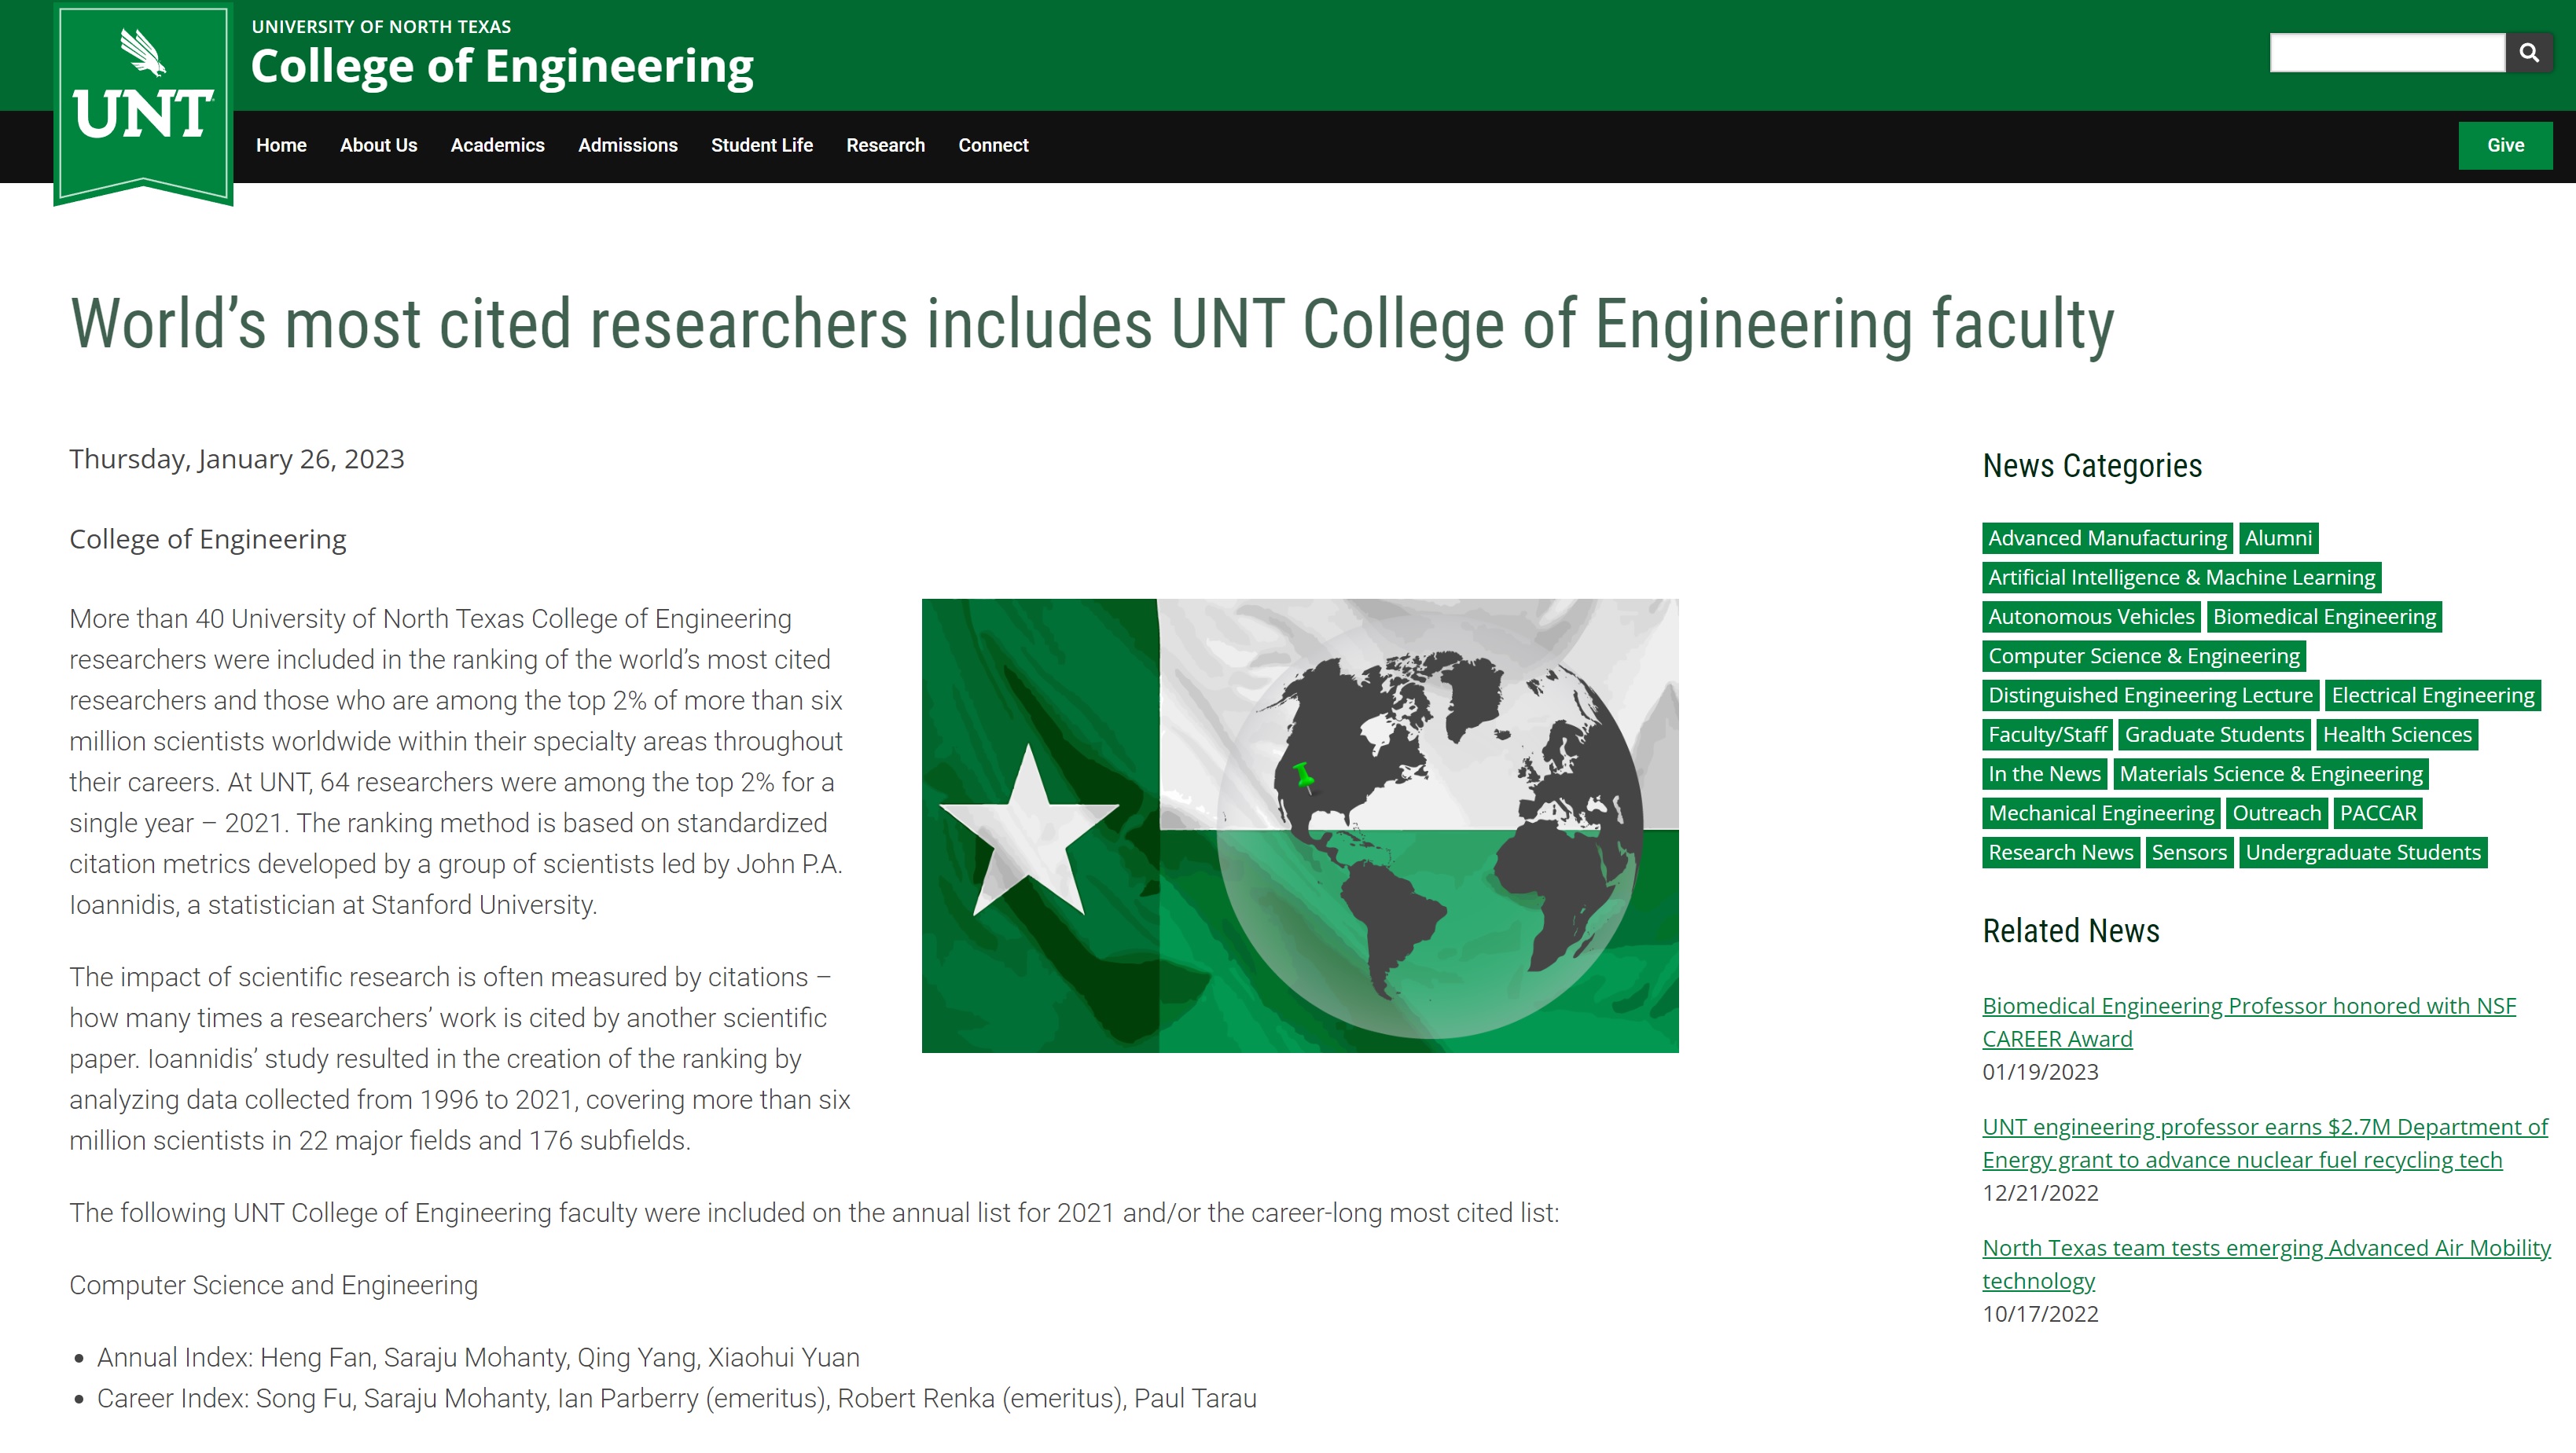This screenshot has width=2576, height=1453.
Task: Click University of North Texas header text
Action: coord(381,27)
